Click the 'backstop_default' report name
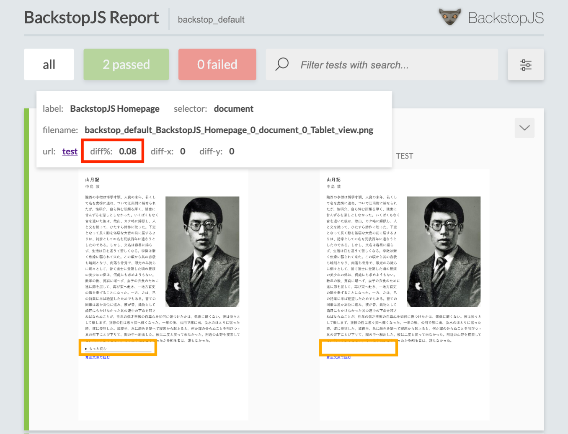This screenshot has height=434, width=568. tap(211, 20)
